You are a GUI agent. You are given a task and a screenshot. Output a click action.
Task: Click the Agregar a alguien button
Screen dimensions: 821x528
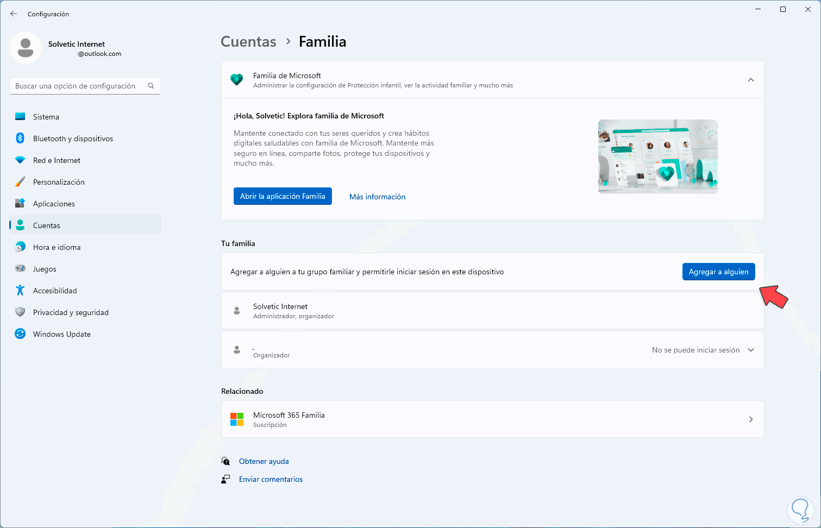[718, 272]
